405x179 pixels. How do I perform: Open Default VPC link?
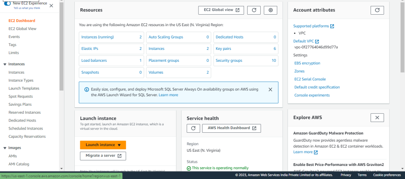point(303,42)
